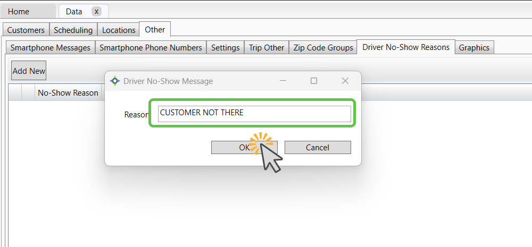This screenshot has height=247, width=532.
Task: Go to the Locations tab
Action: 119,30
